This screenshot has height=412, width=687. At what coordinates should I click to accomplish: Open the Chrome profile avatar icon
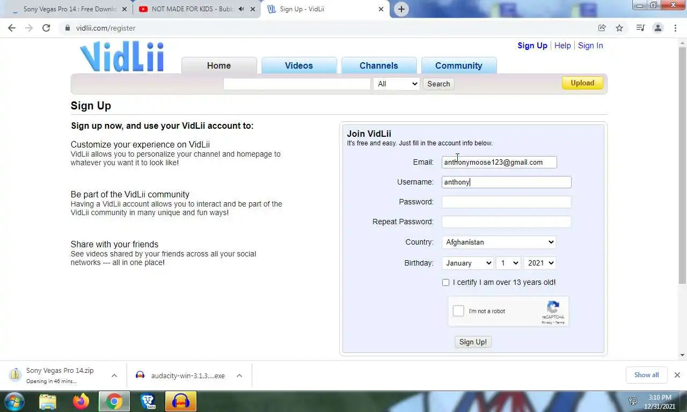(658, 28)
